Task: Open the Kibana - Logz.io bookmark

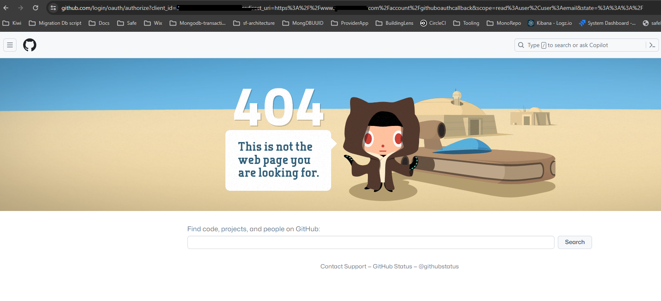Action: [550, 23]
